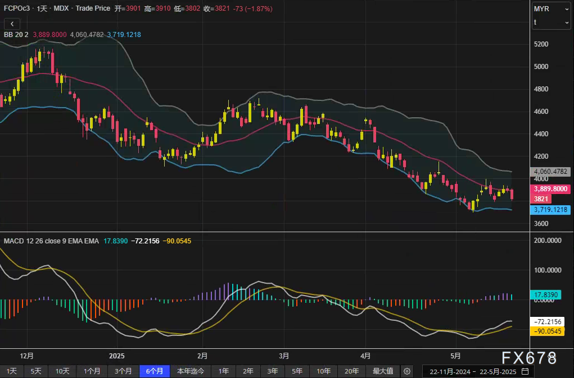Open the time range settings gear

coord(407,371)
